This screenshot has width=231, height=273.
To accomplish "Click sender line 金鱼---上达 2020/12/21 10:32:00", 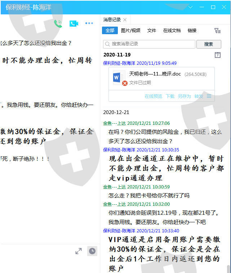I will (136, 204).
